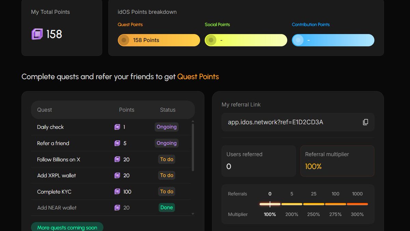Click the Quest column header
Screen dimensions: 410x231
(x=44, y=110)
